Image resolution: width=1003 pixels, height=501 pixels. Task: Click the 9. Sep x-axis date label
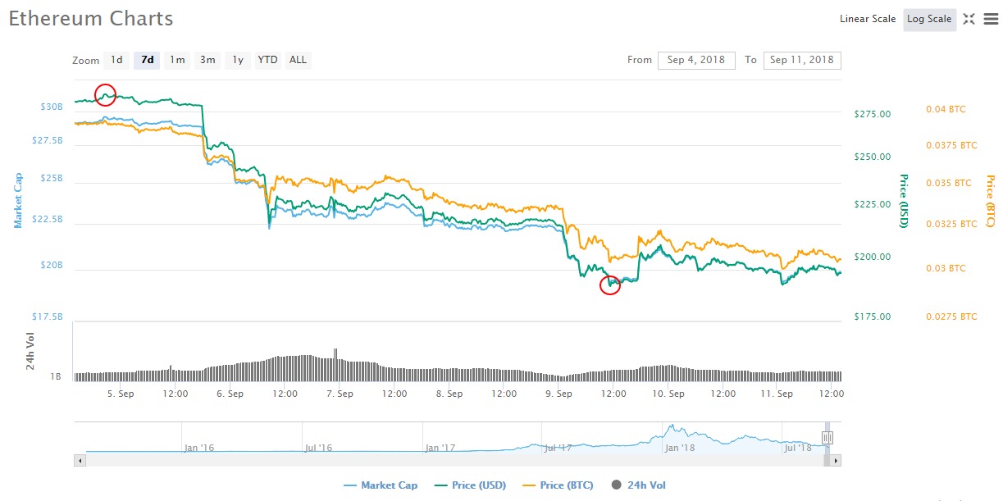[x=558, y=394]
